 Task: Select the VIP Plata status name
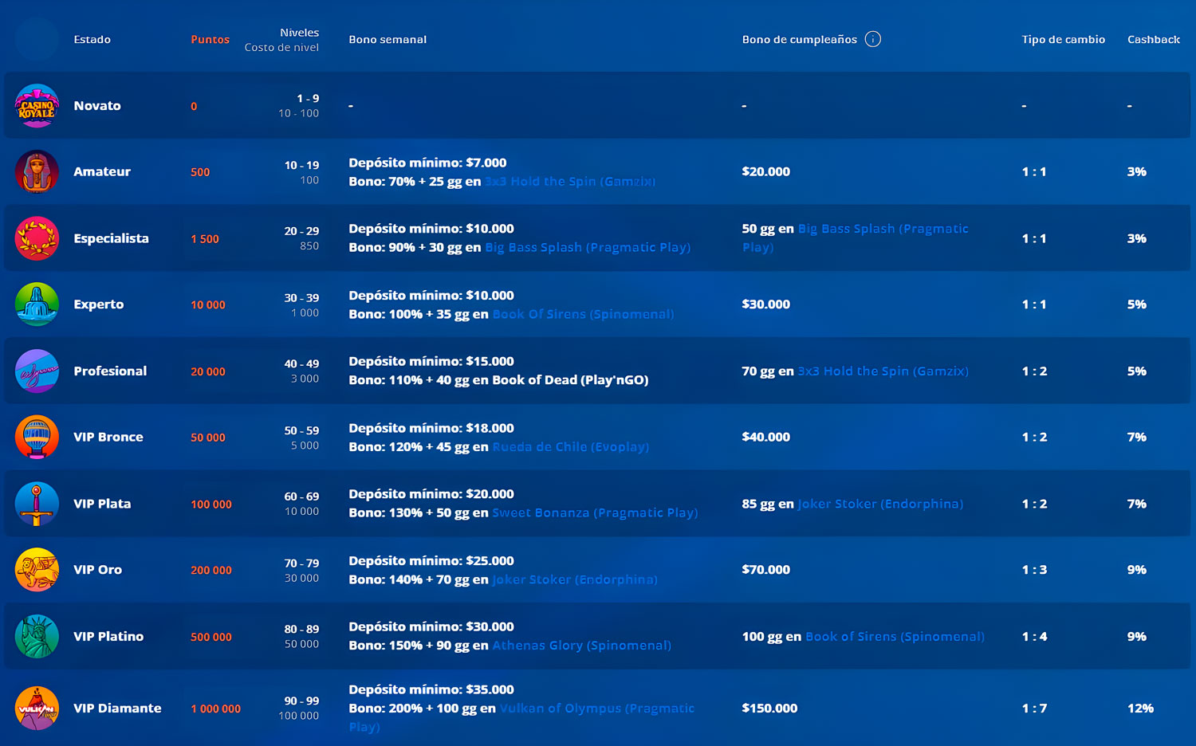click(102, 504)
